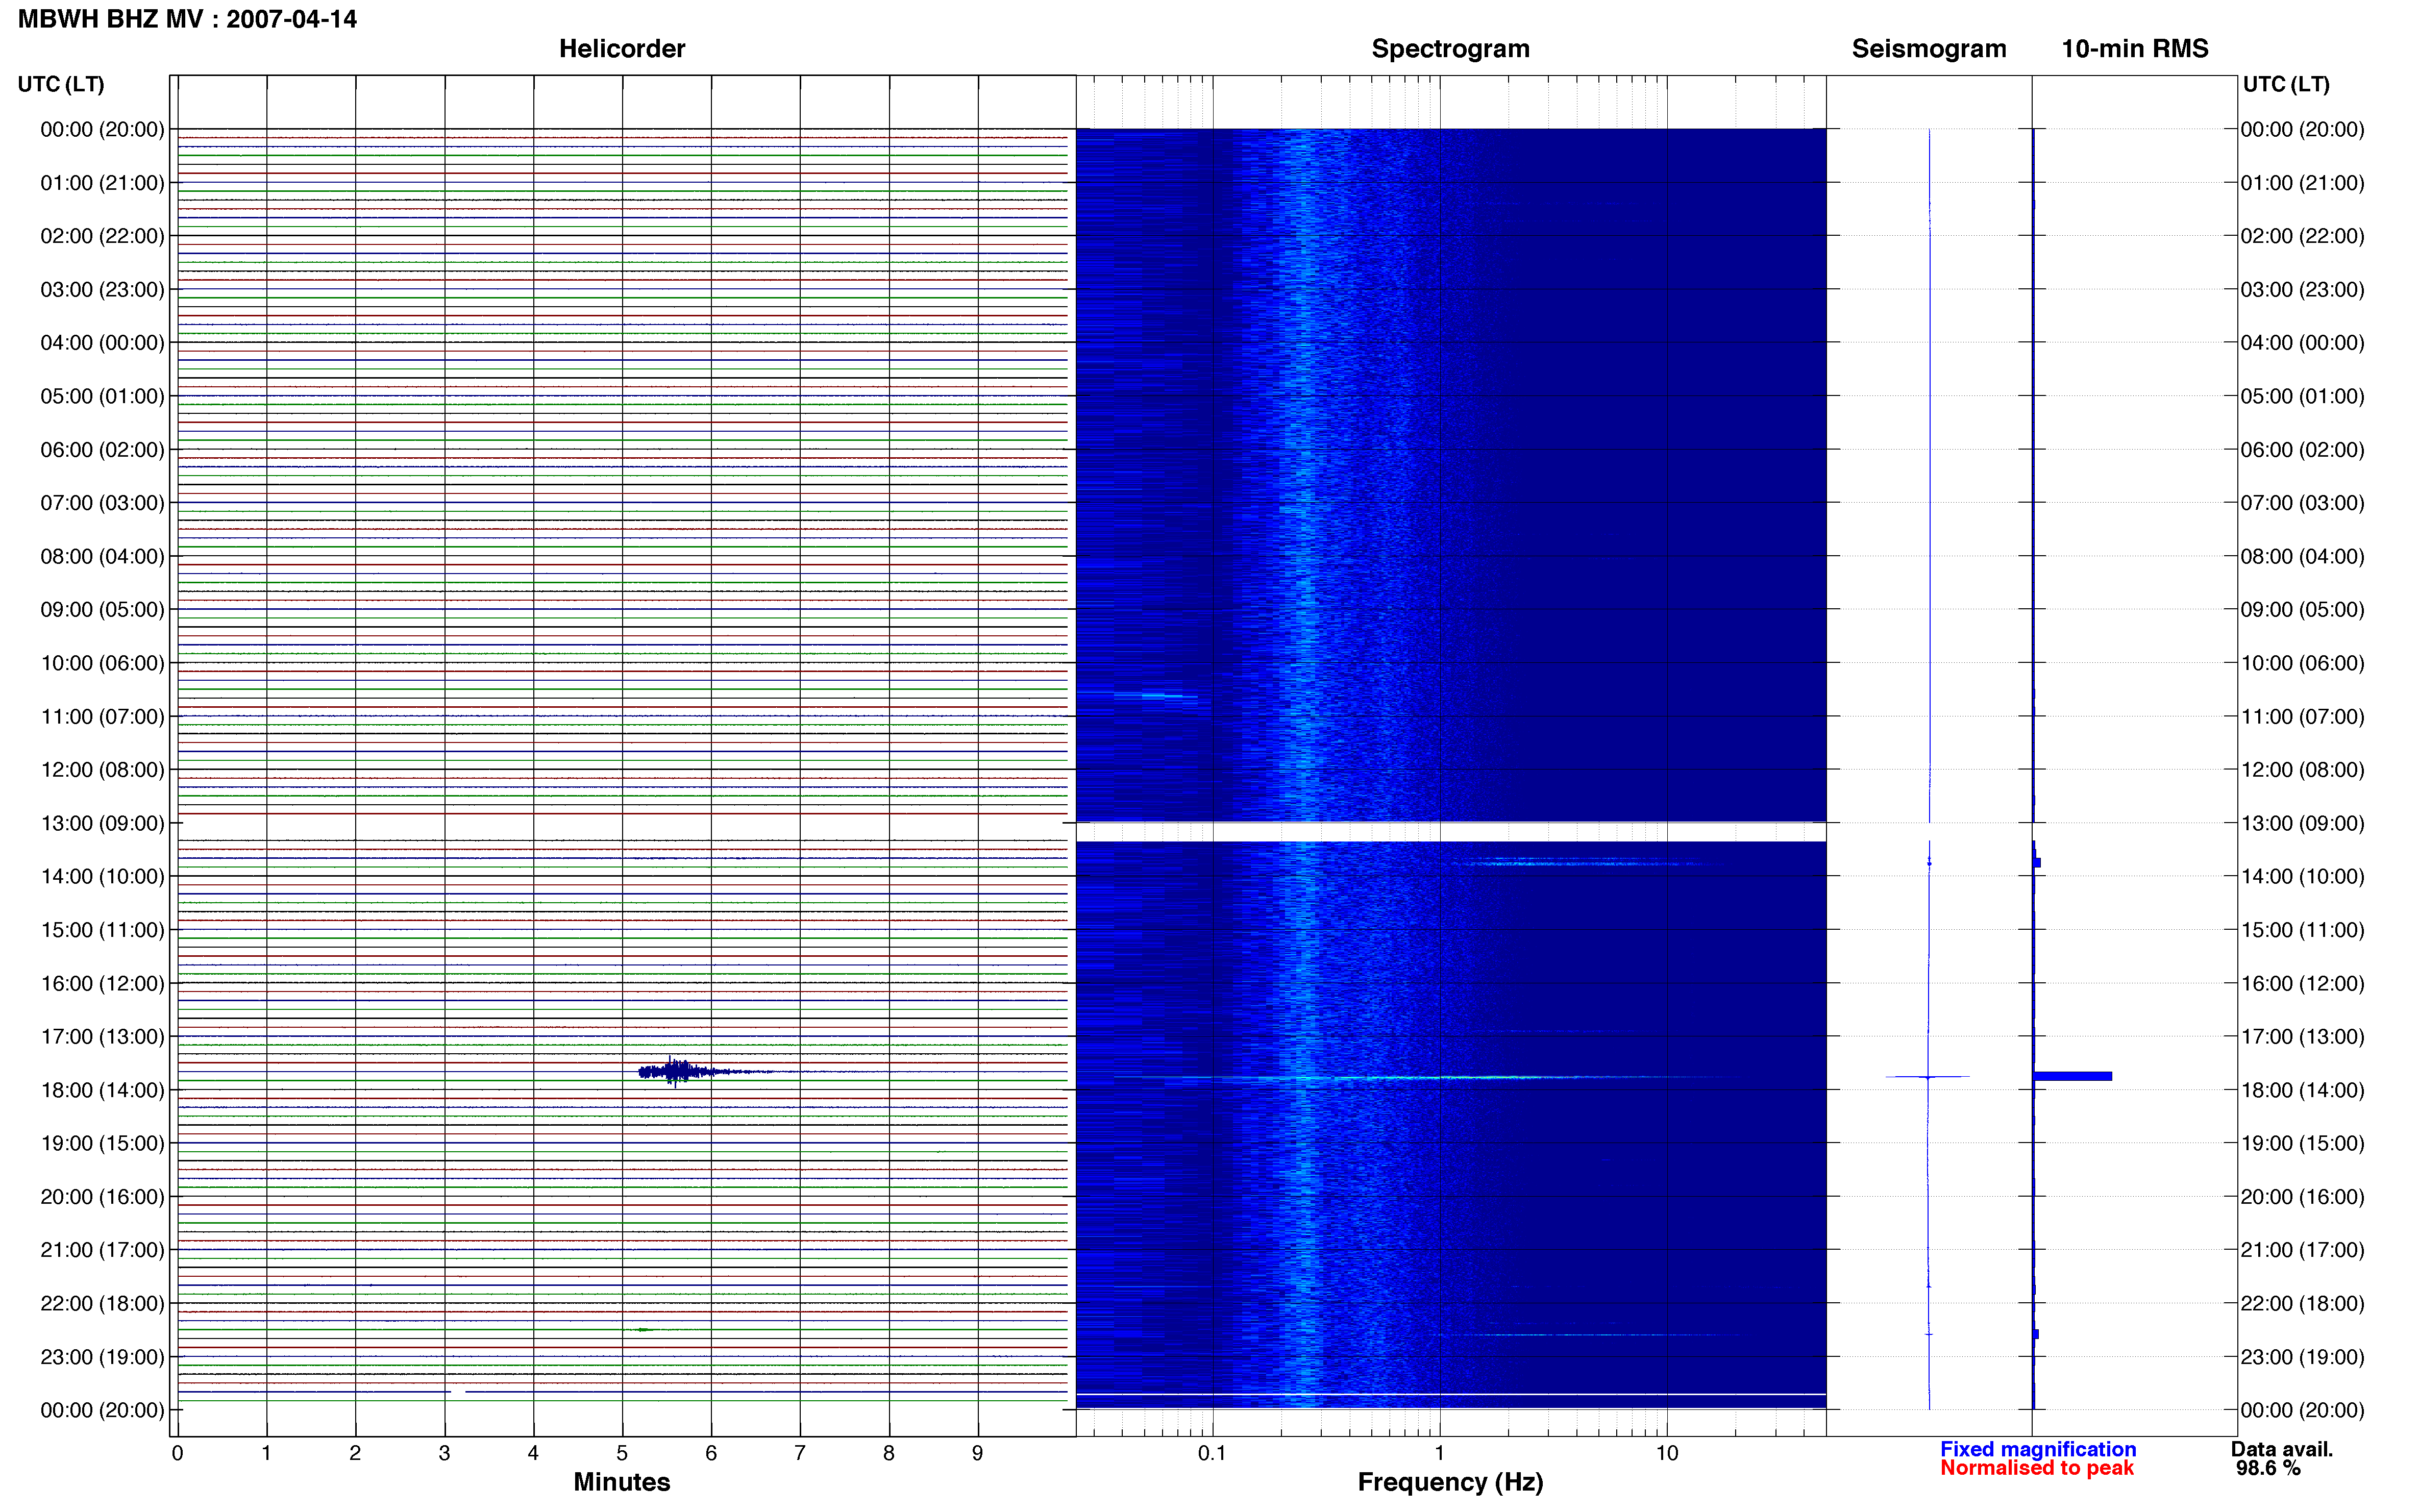Click the 'MBWH BHZ MV : 2007-04-14' title
The height and width of the screenshot is (1512, 2419).
187,19
